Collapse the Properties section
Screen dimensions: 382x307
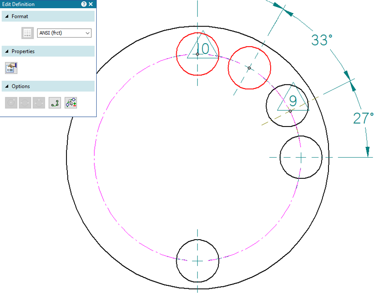point(7,51)
